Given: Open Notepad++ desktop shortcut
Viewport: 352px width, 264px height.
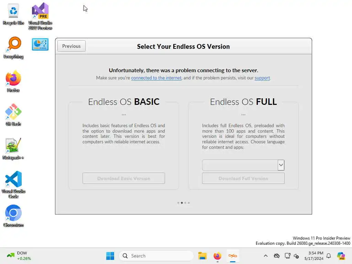Looking at the screenshot, I should coord(13,148).
